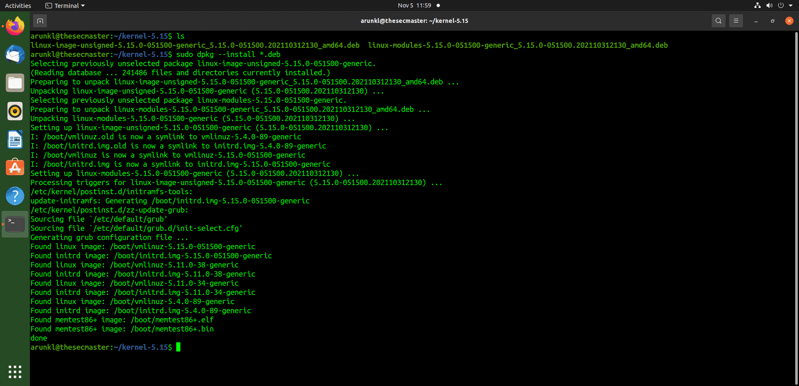799x386 pixels.
Task: Click the terminal title arunkl@thesecmaster
Action: tap(414, 21)
